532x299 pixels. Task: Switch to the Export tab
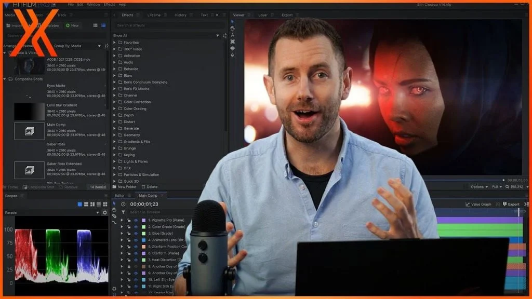pyautogui.click(x=286, y=15)
